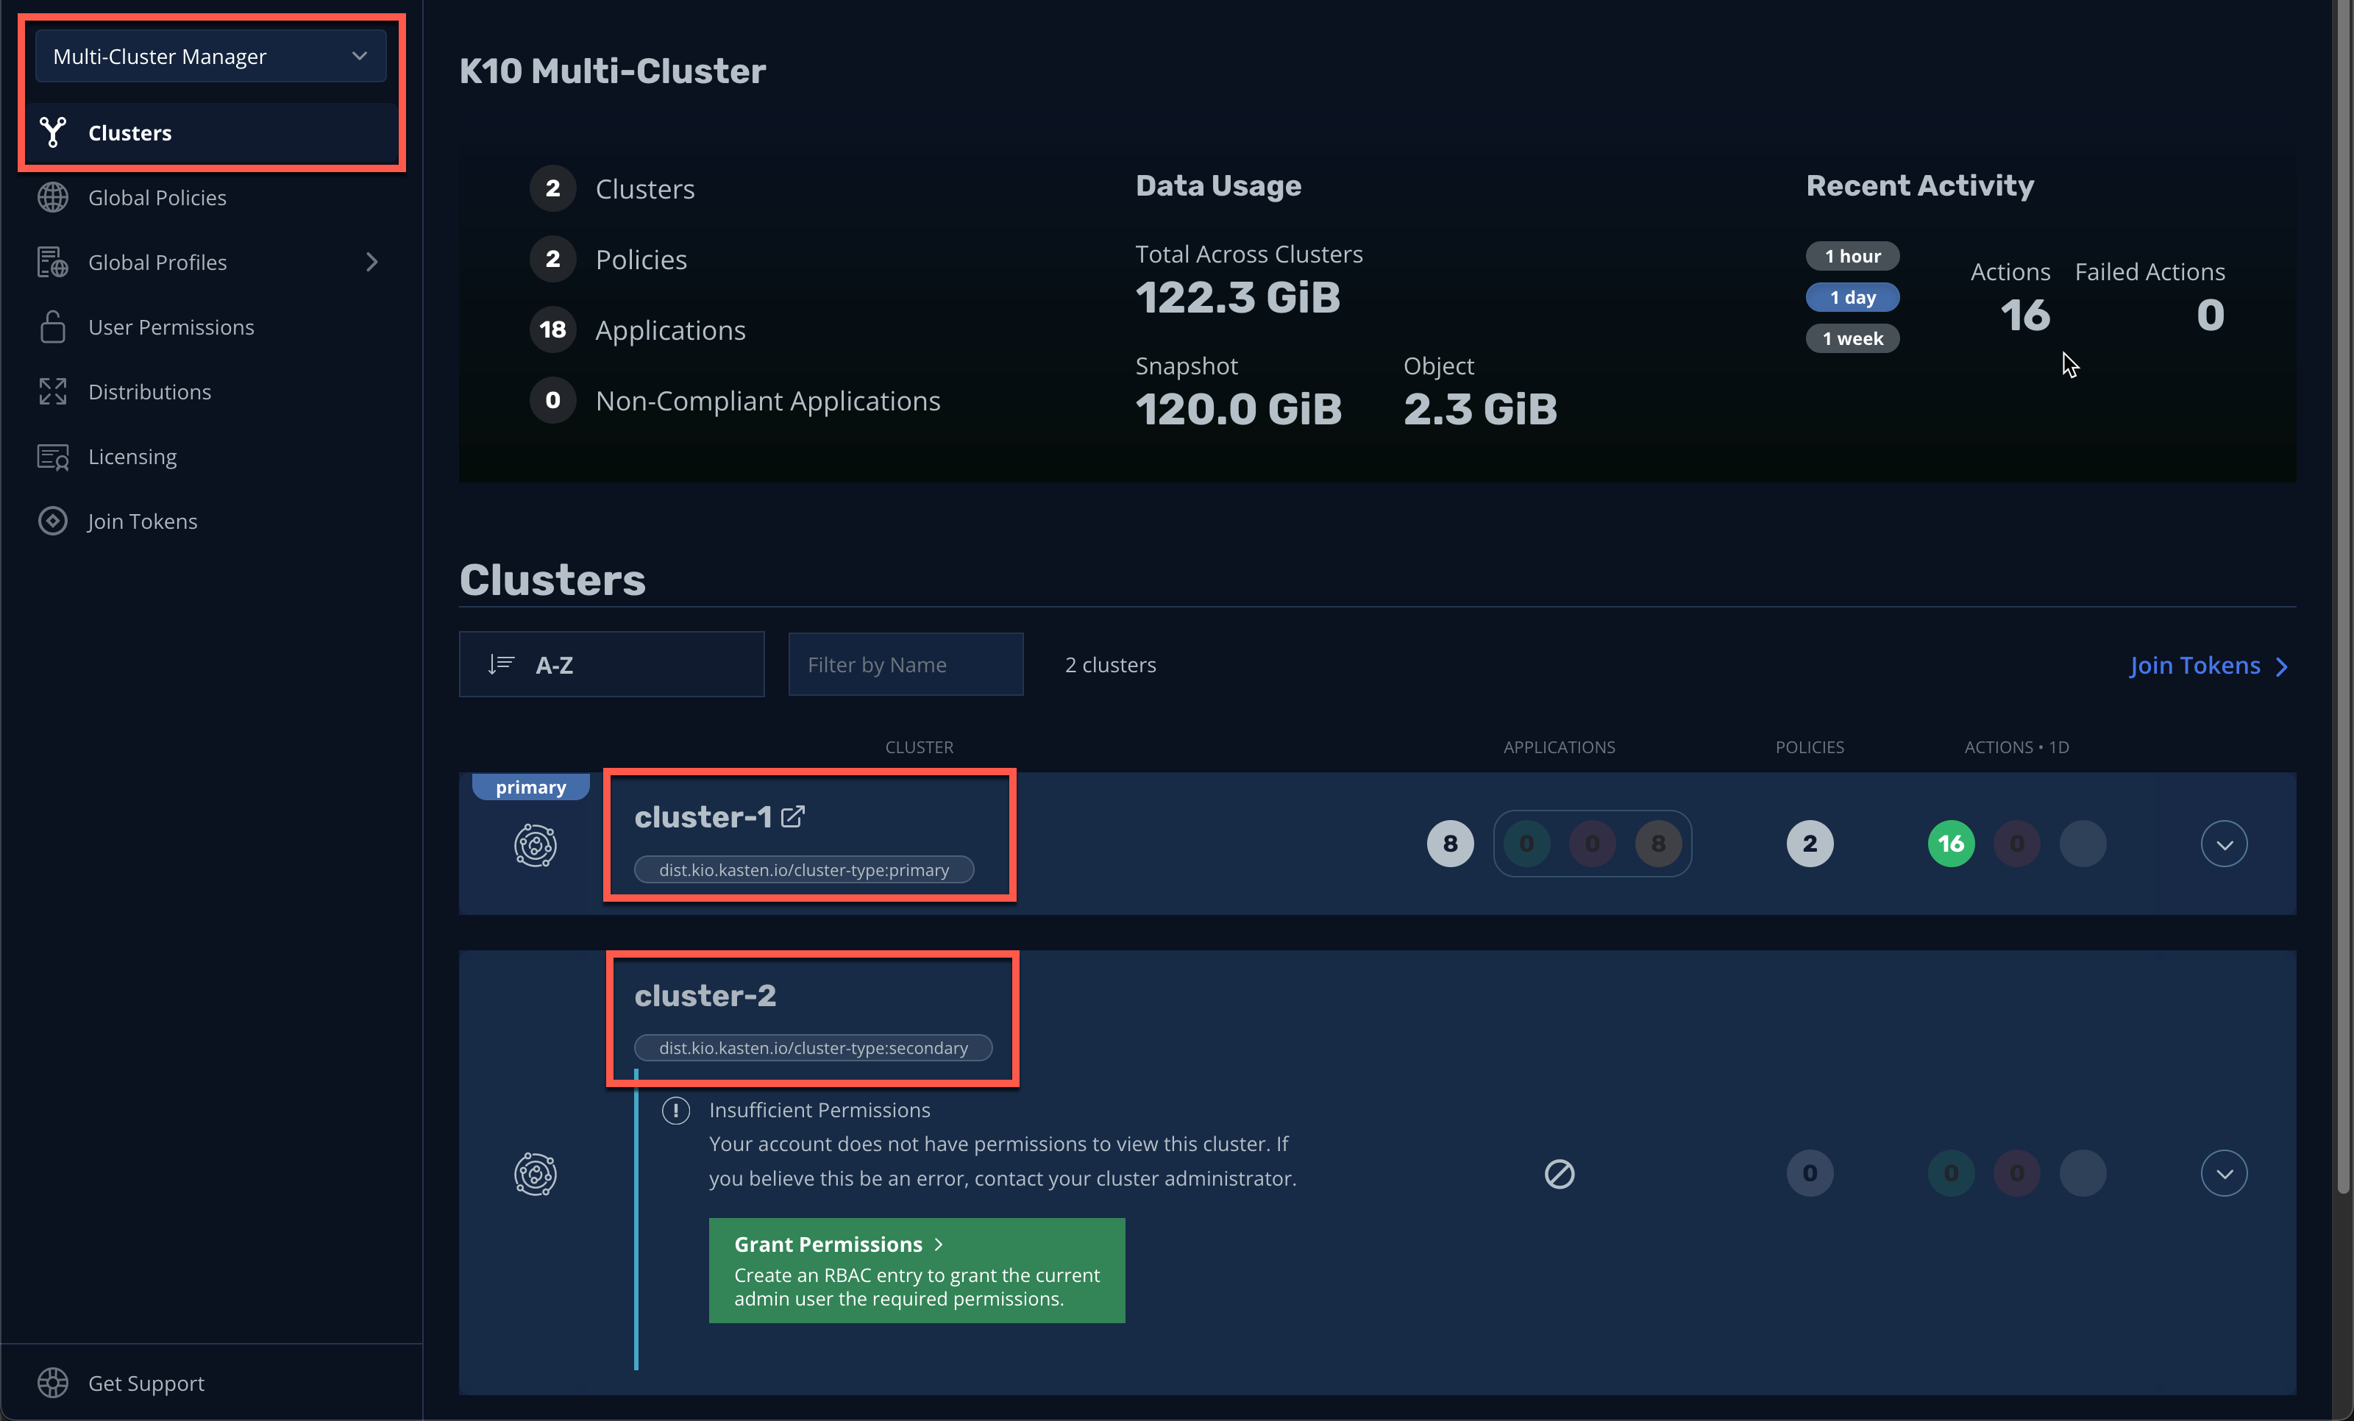Click cluster-2 green actions badge
Image resolution: width=2354 pixels, height=1421 pixels.
(x=1951, y=1174)
